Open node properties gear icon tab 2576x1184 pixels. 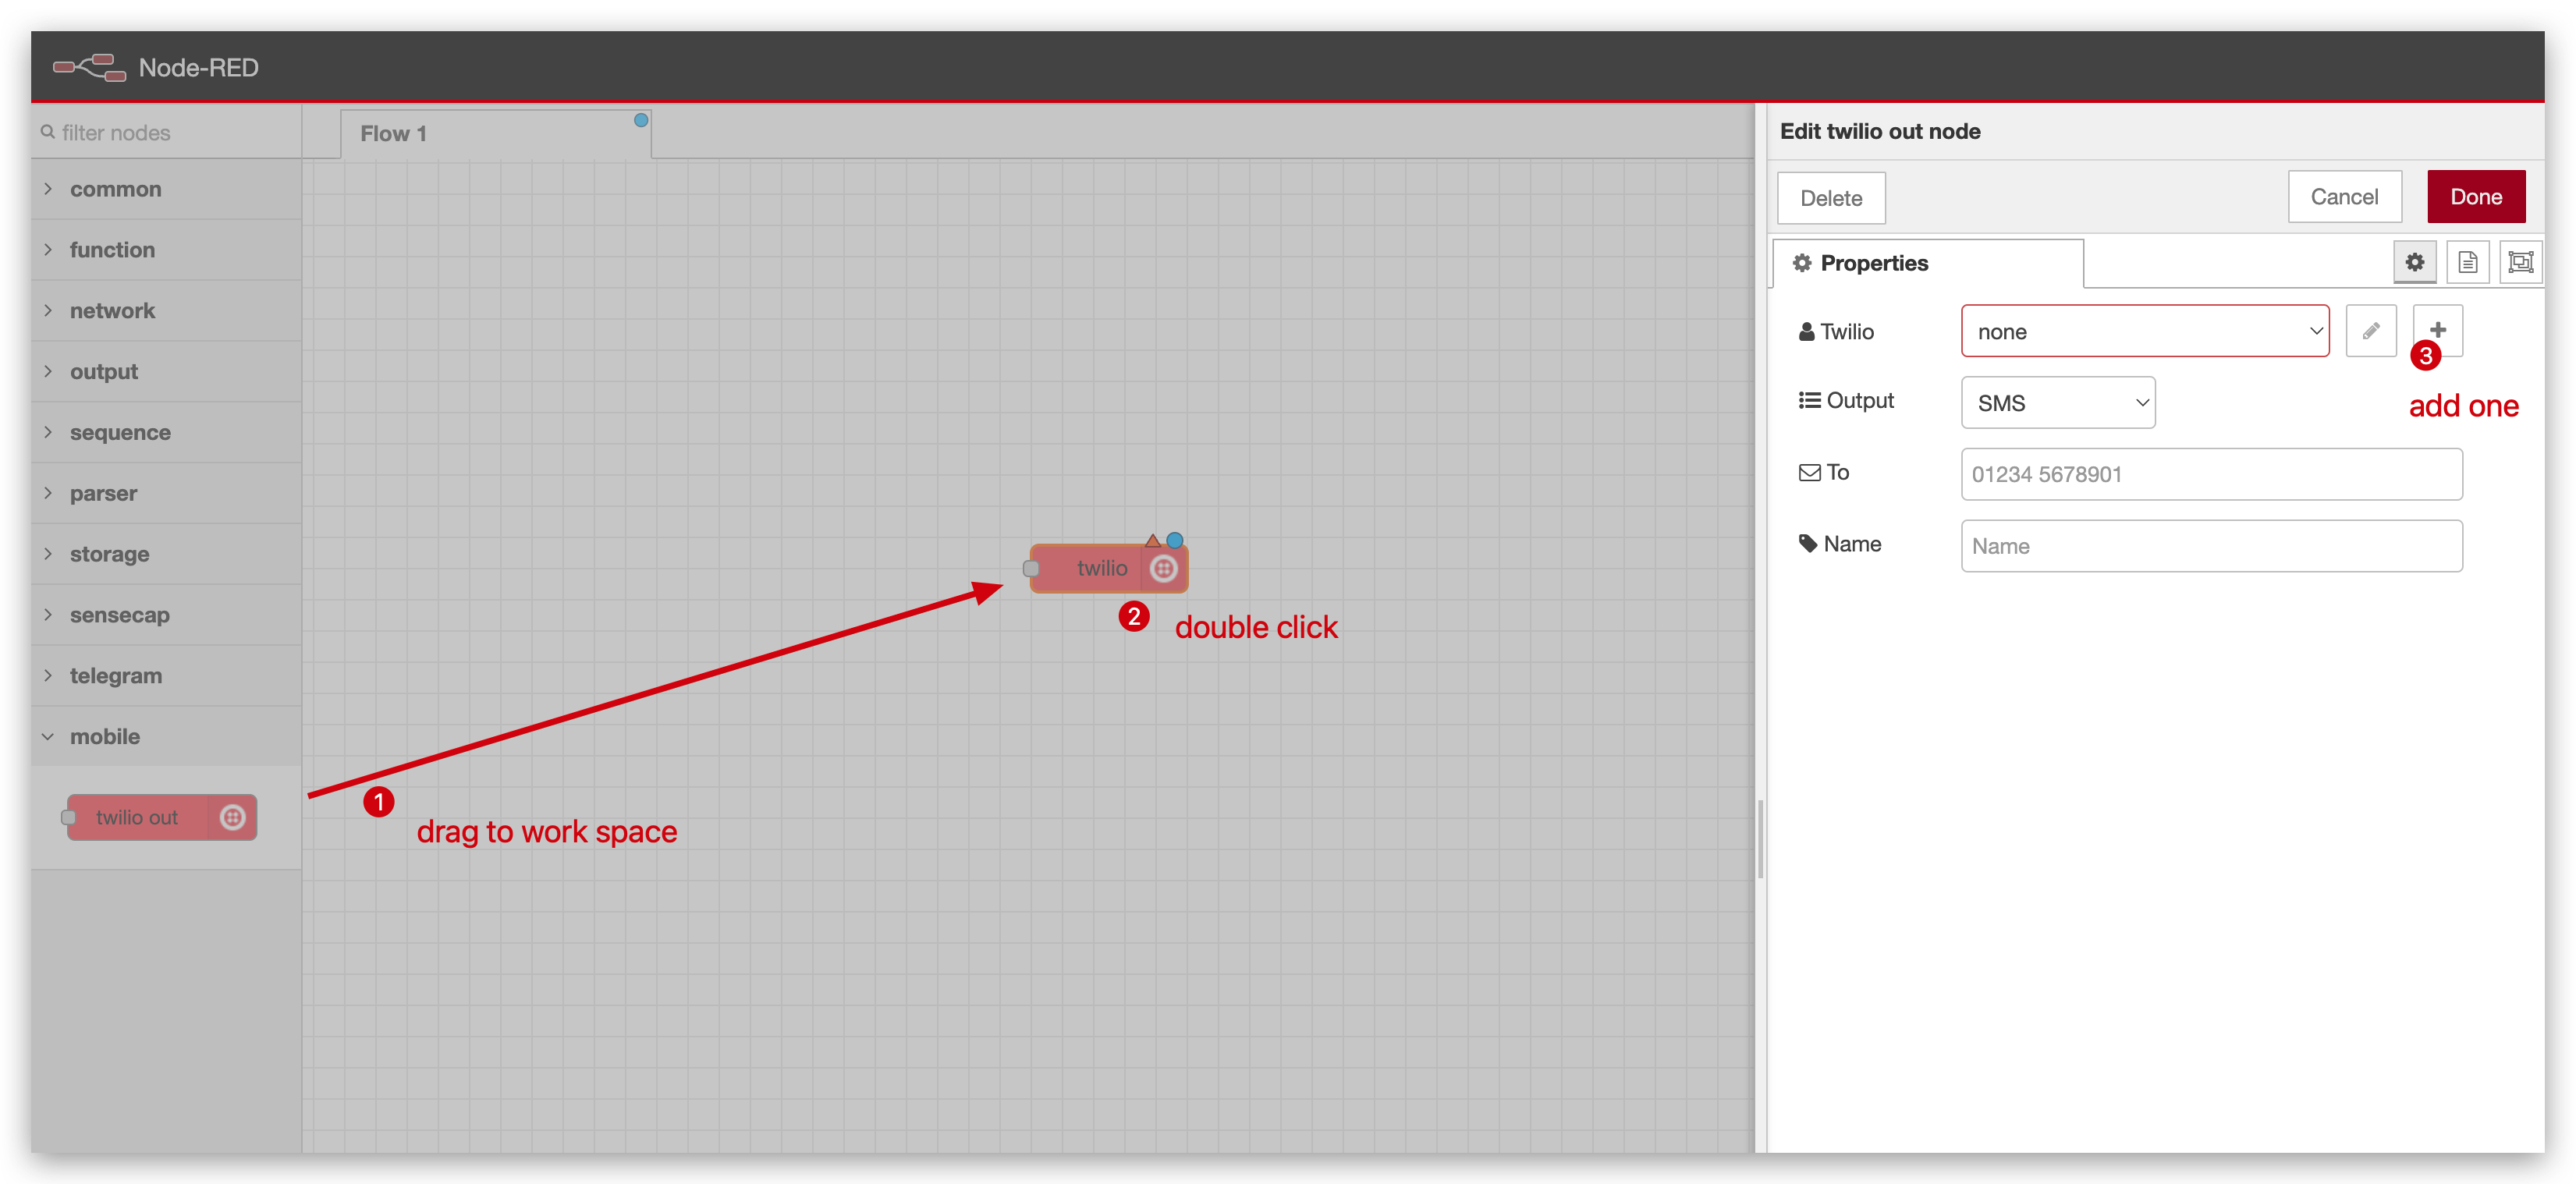pos(2414,262)
